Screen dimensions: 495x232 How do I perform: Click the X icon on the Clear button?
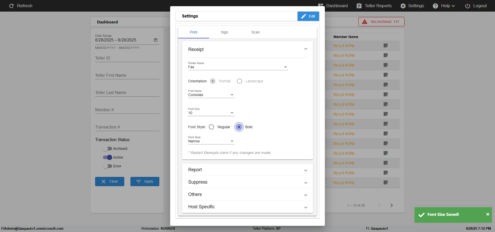pyautogui.click(x=104, y=182)
